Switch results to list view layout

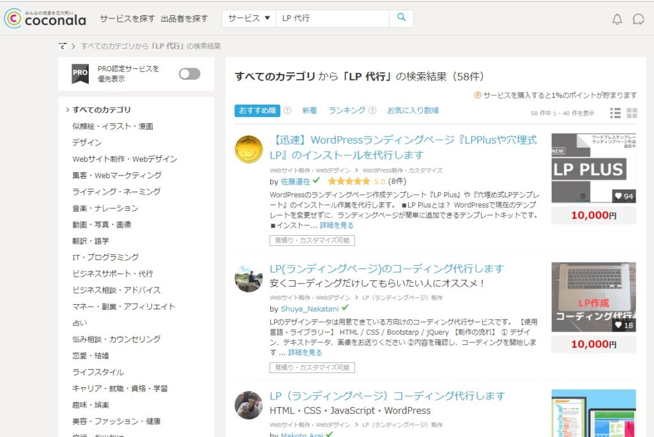pos(615,112)
